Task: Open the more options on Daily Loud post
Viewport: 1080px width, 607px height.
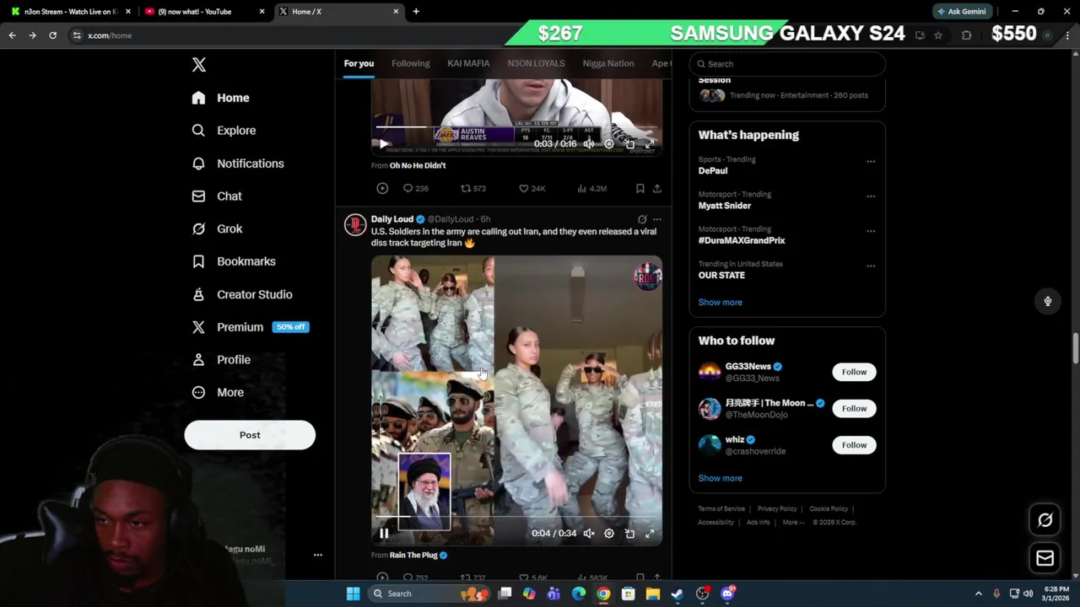Action: click(x=657, y=219)
